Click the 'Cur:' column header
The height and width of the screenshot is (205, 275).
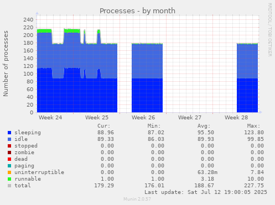coord(104,126)
